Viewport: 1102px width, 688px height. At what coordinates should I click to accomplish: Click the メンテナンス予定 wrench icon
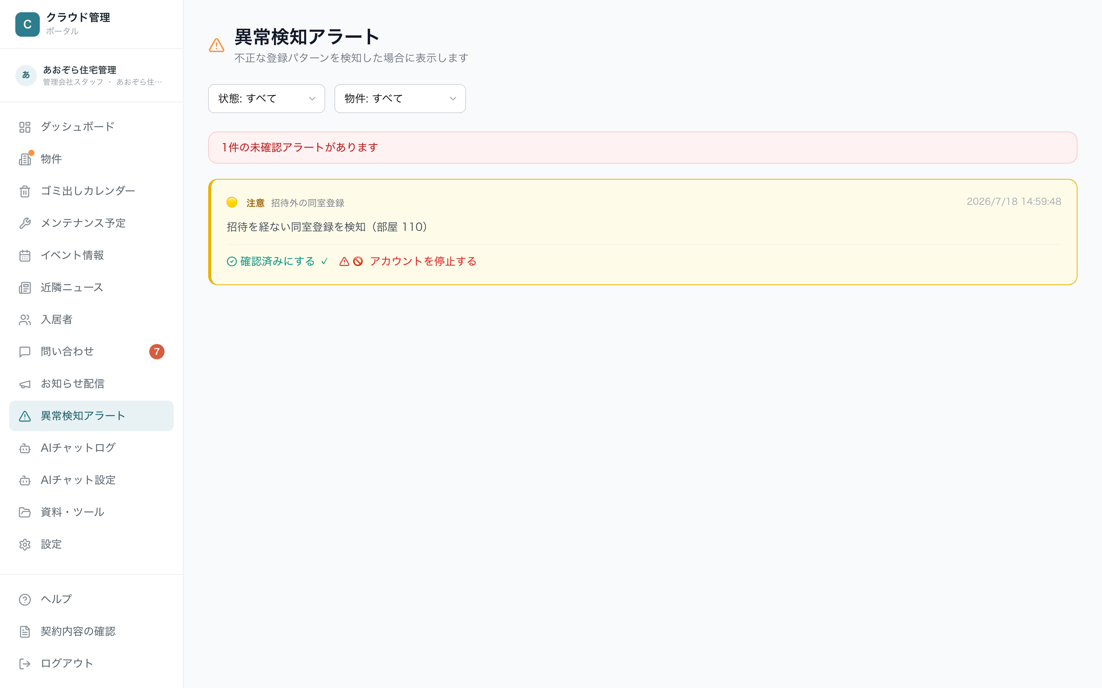(24, 224)
